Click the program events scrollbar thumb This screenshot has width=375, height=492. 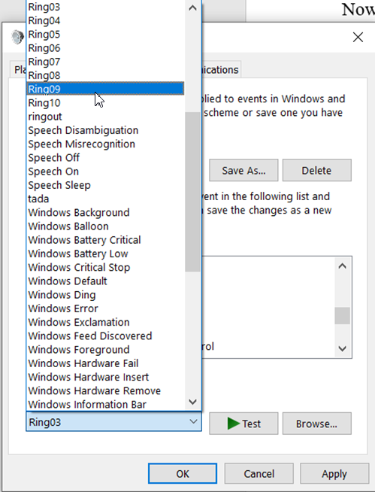click(343, 316)
